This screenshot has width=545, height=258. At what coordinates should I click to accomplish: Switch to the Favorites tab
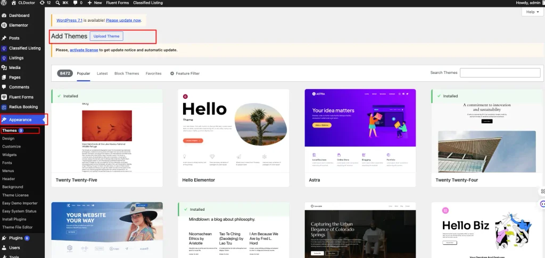coord(154,73)
